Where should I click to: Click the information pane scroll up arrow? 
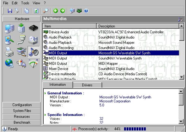tap(181, 91)
